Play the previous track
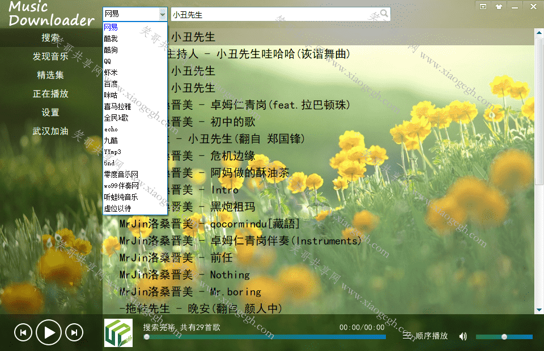The width and height of the screenshot is (544, 351). coord(23,333)
